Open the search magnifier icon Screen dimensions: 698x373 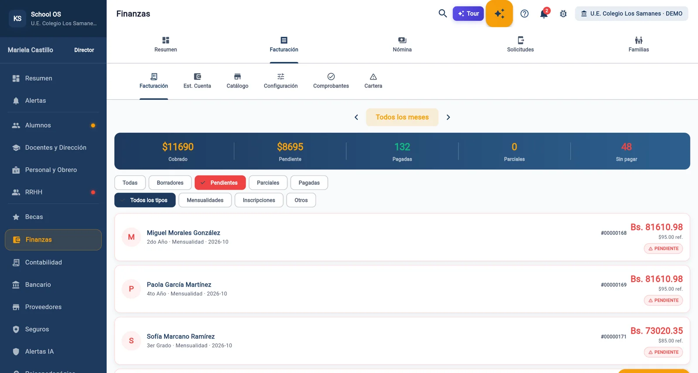coord(442,14)
